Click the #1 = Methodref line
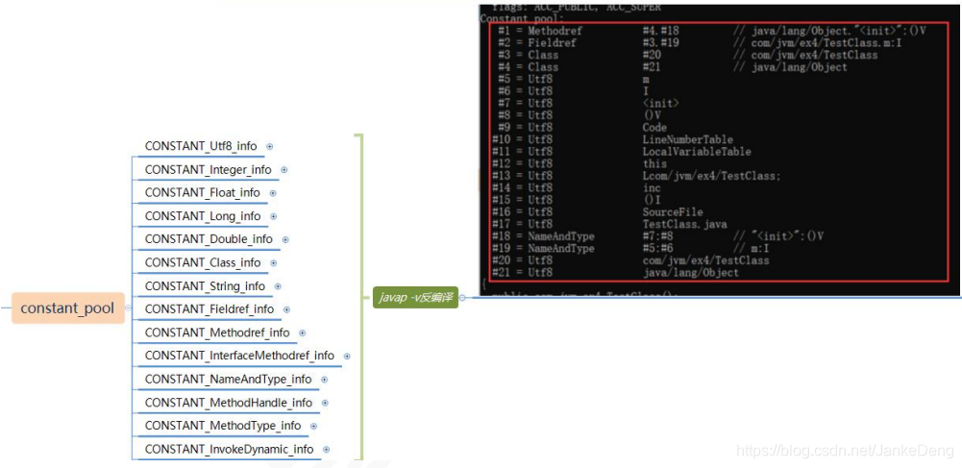This screenshot has height=468, width=962. point(712,31)
